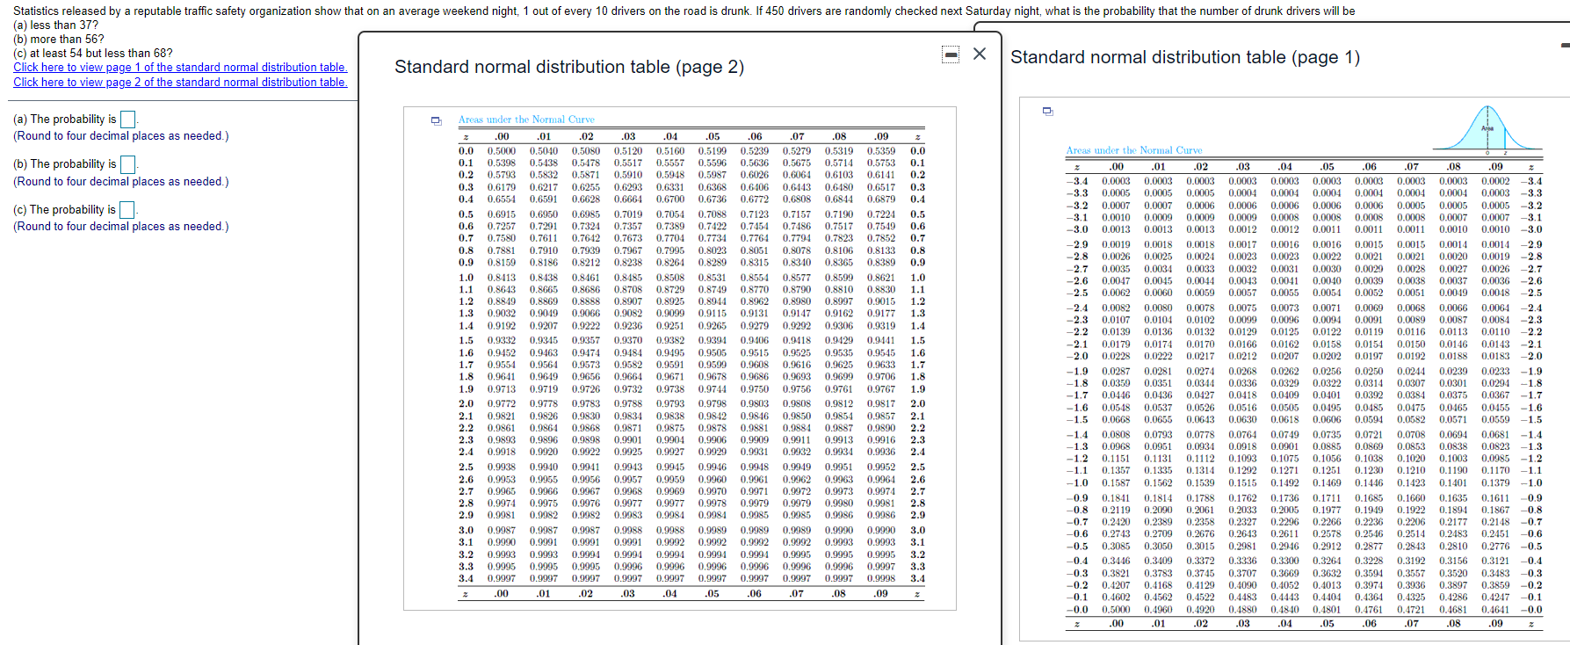Click the answer box for part (b)
Viewport: 1570px width, 645px height.
click(x=127, y=164)
